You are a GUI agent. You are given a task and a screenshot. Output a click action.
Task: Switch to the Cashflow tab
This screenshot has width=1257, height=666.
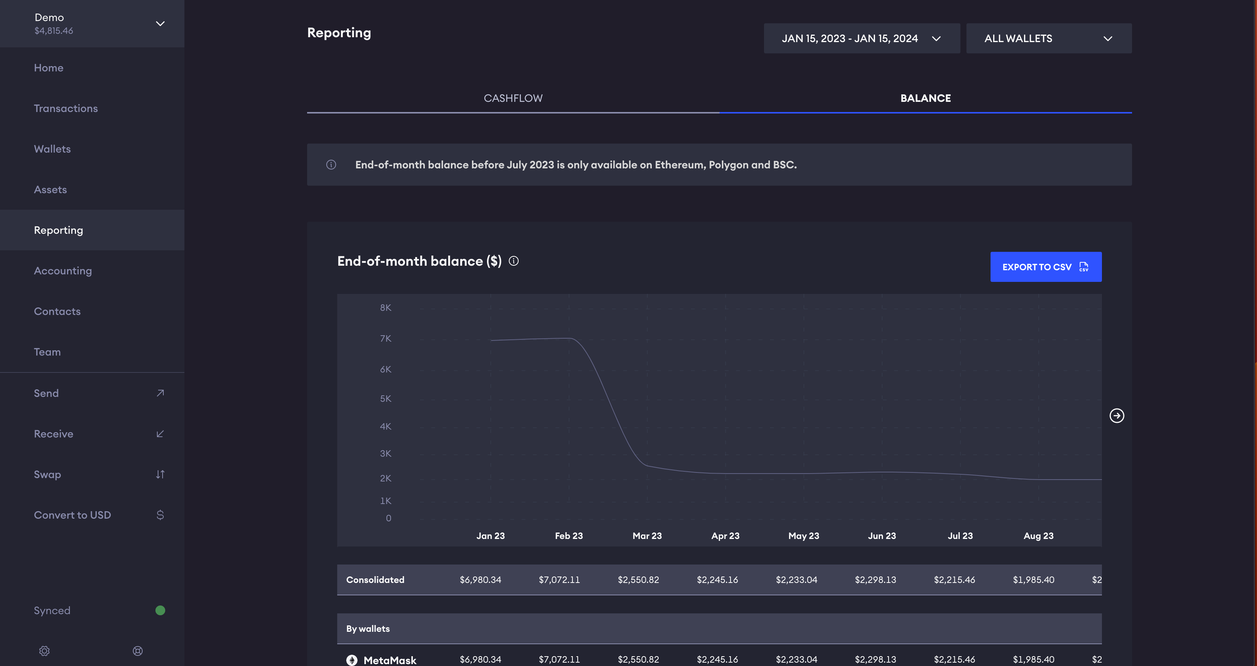coord(513,98)
